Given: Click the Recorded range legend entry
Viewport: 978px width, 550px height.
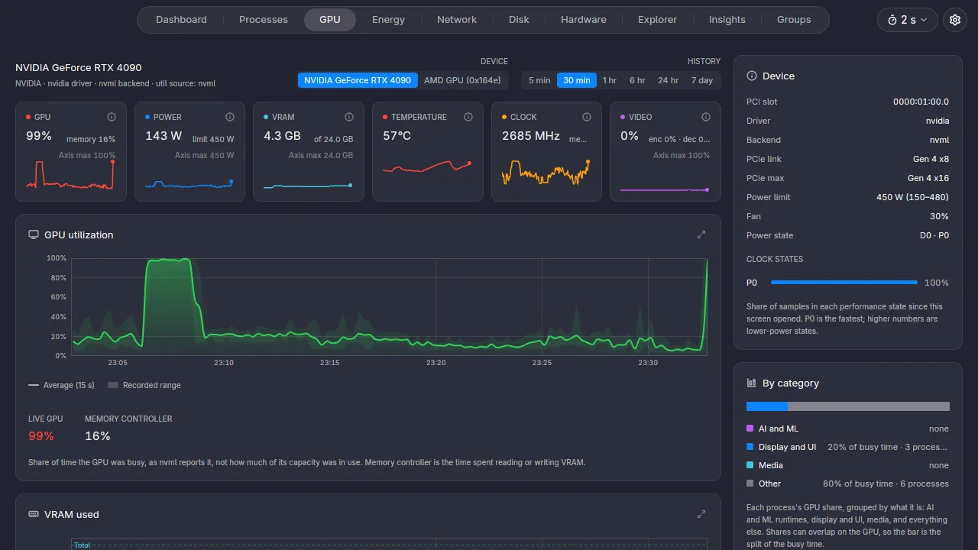Looking at the screenshot, I should 144,385.
